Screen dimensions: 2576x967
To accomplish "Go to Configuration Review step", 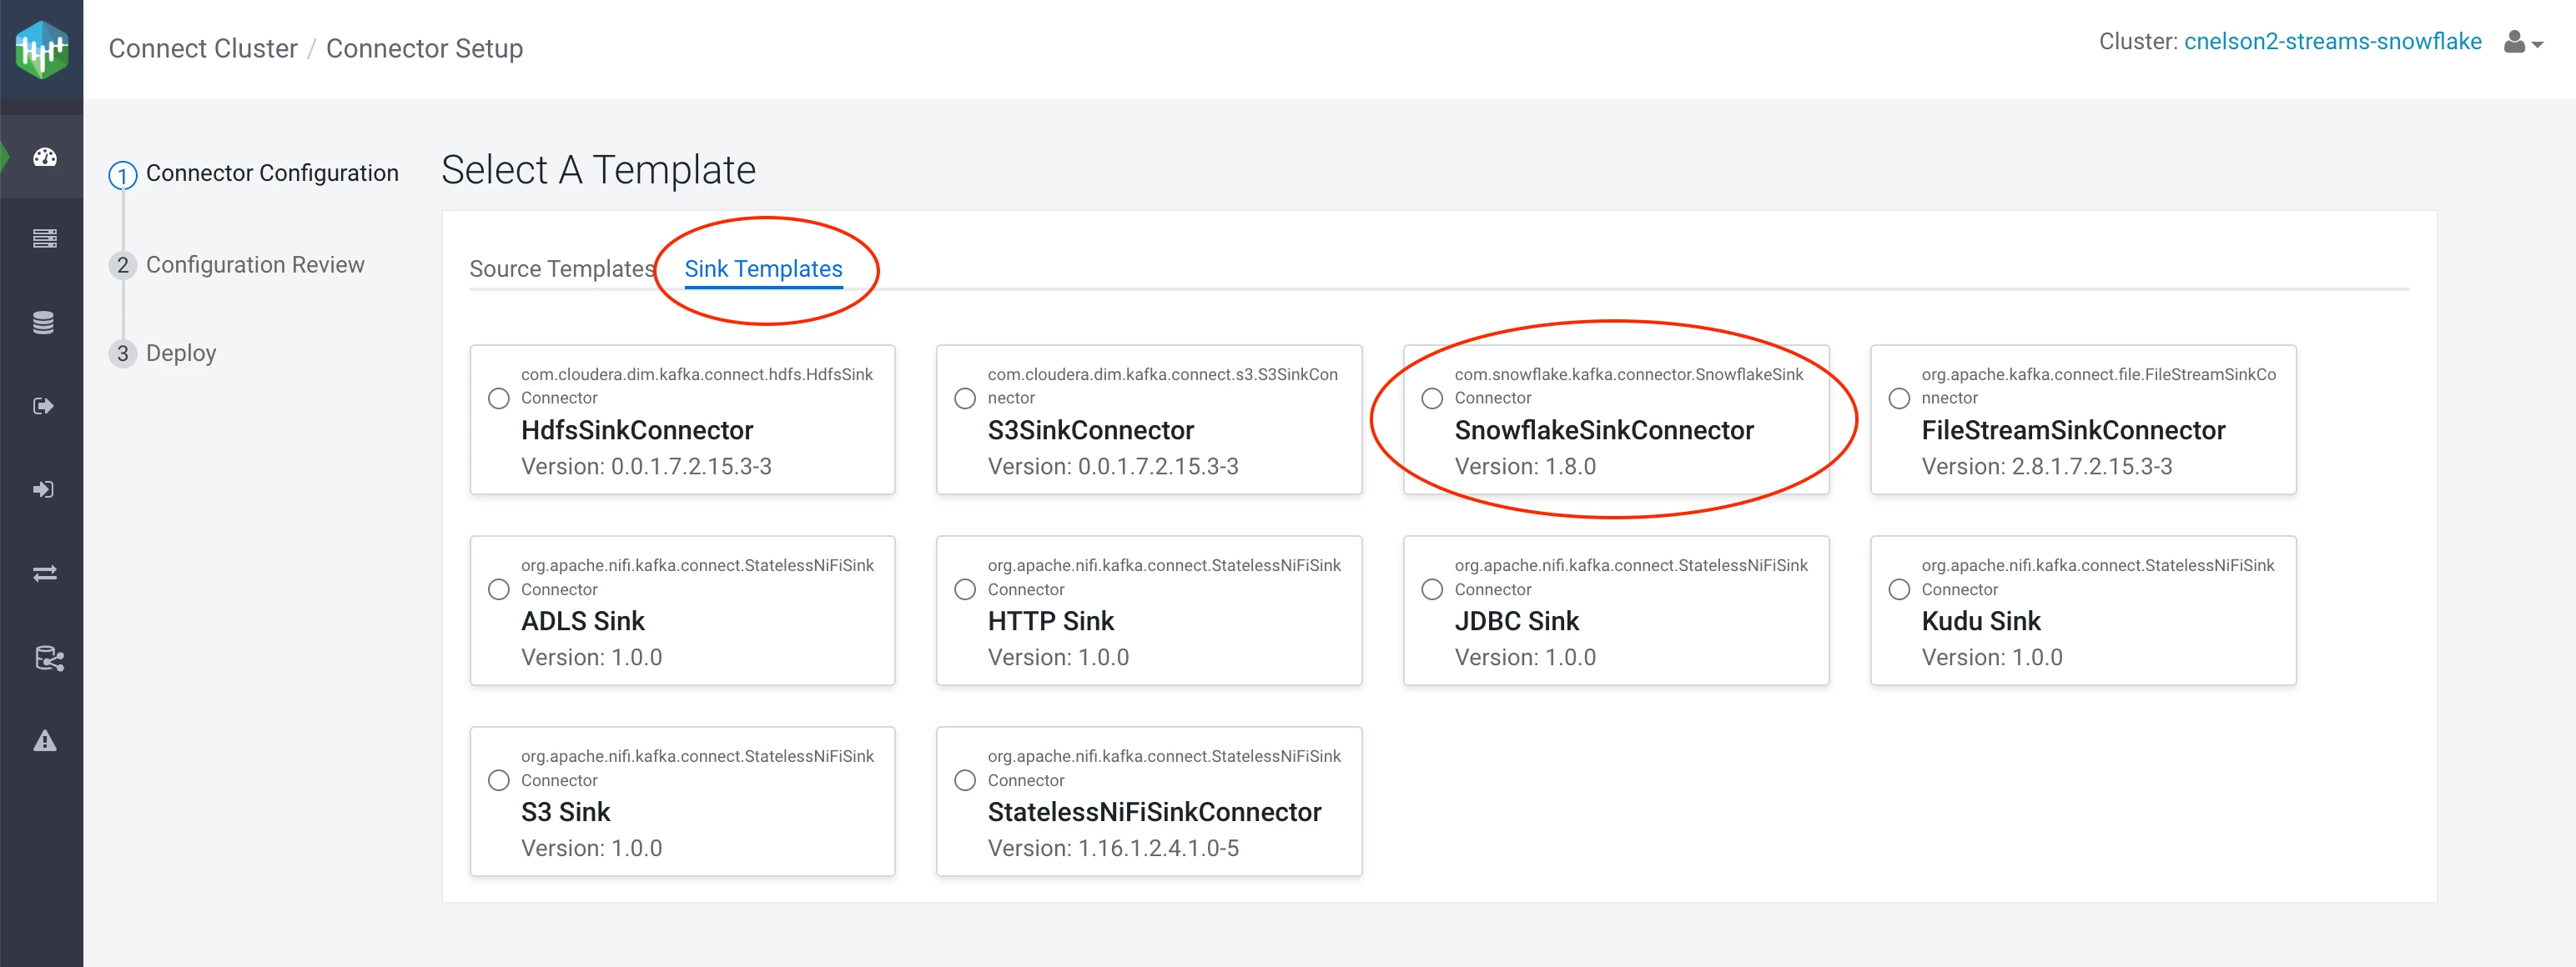I will point(236,265).
